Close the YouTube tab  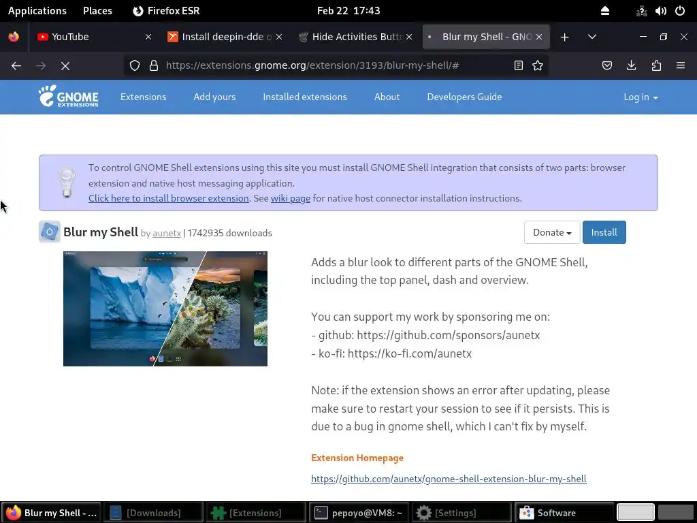(148, 37)
